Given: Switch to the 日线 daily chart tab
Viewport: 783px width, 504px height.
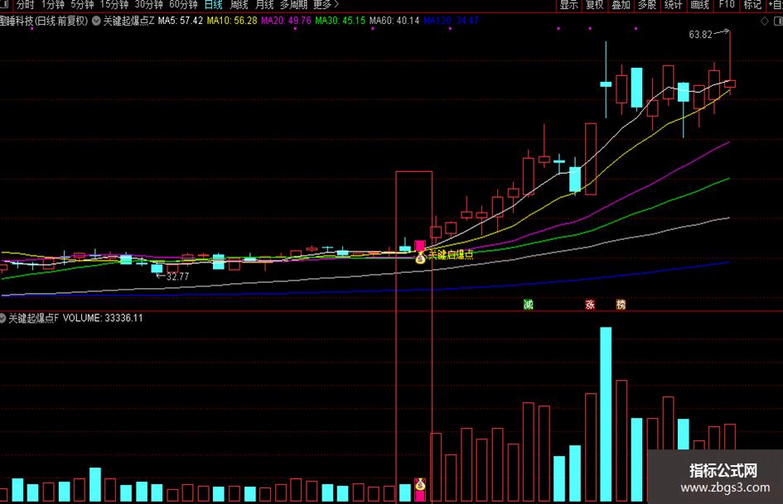Looking at the screenshot, I should (x=213, y=5).
